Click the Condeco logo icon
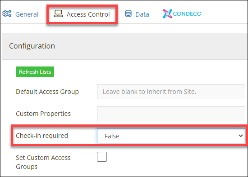This screenshot has width=248, height=177. pyautogui.click(x=167, y=14)
